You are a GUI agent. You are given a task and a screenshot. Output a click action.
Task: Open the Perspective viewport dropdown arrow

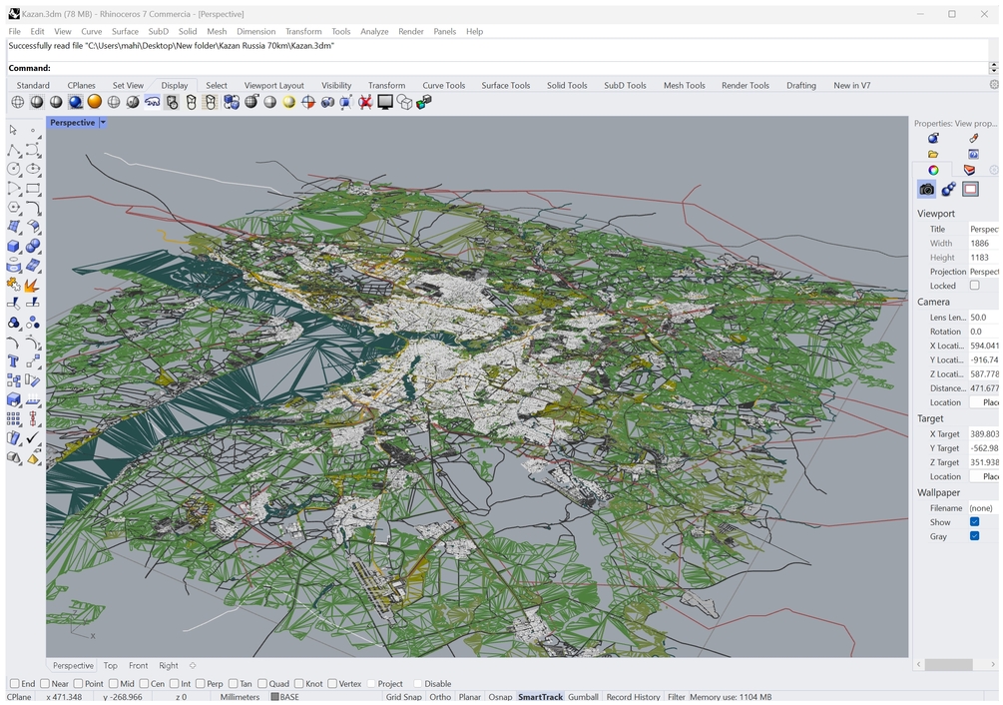pos(103,123)
